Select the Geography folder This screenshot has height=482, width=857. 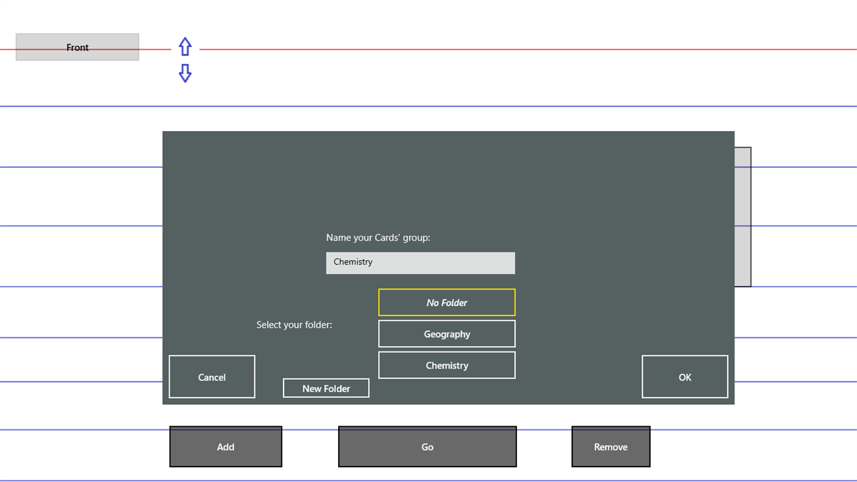tap(447, 333)
